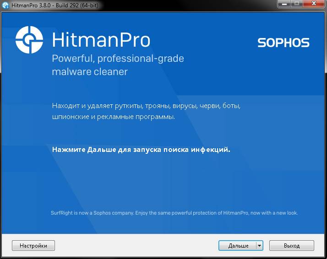Click the HitmanPro crosshair logo
This screenshot has height=259, width=327.
[29, 40]
